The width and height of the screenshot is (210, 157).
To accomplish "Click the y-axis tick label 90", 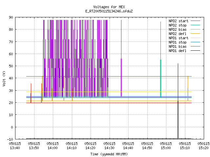I will [11, 17].
